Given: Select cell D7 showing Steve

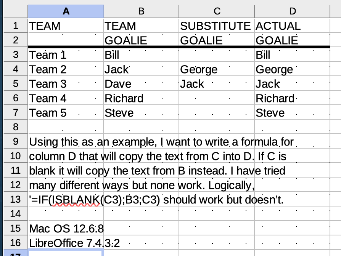Looking at the screenshot, I should coord(292,113).
